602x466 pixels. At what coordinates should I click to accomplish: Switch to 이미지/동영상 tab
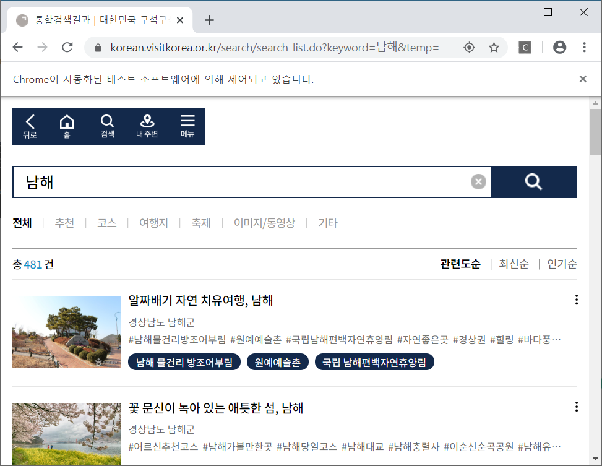coord(265,223)
